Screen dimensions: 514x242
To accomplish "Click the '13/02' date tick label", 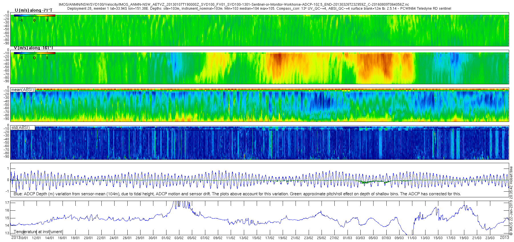I will click(244, 238).
